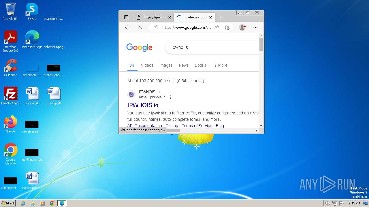Switch to Images results
This screenshot has height=207, width=369.
point(166,65)
